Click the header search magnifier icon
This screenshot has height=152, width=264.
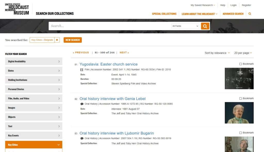coord(250,14)
